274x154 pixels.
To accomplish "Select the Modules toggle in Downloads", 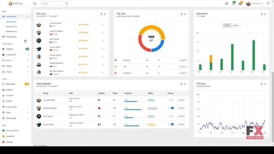I will 235,26.
